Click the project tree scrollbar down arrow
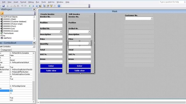186x104 pixels. coord(34,39)
